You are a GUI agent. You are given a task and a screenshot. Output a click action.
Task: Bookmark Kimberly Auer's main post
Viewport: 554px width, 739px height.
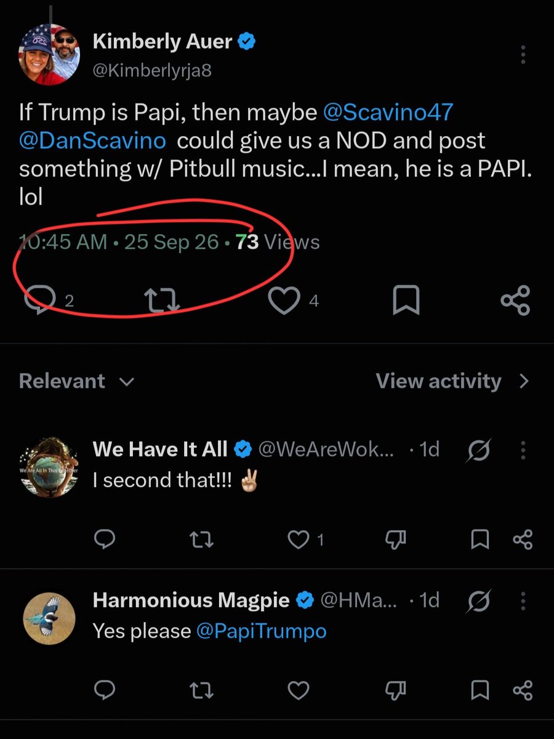406,301
